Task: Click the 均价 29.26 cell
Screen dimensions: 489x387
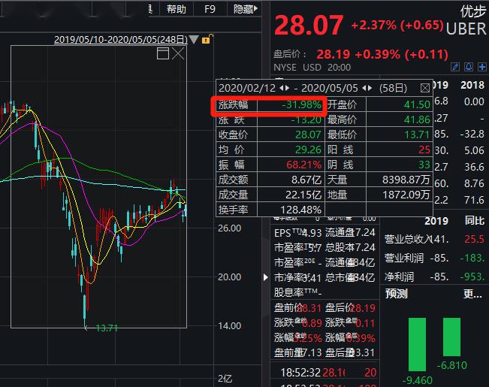Action: click(x=270, y=150)
